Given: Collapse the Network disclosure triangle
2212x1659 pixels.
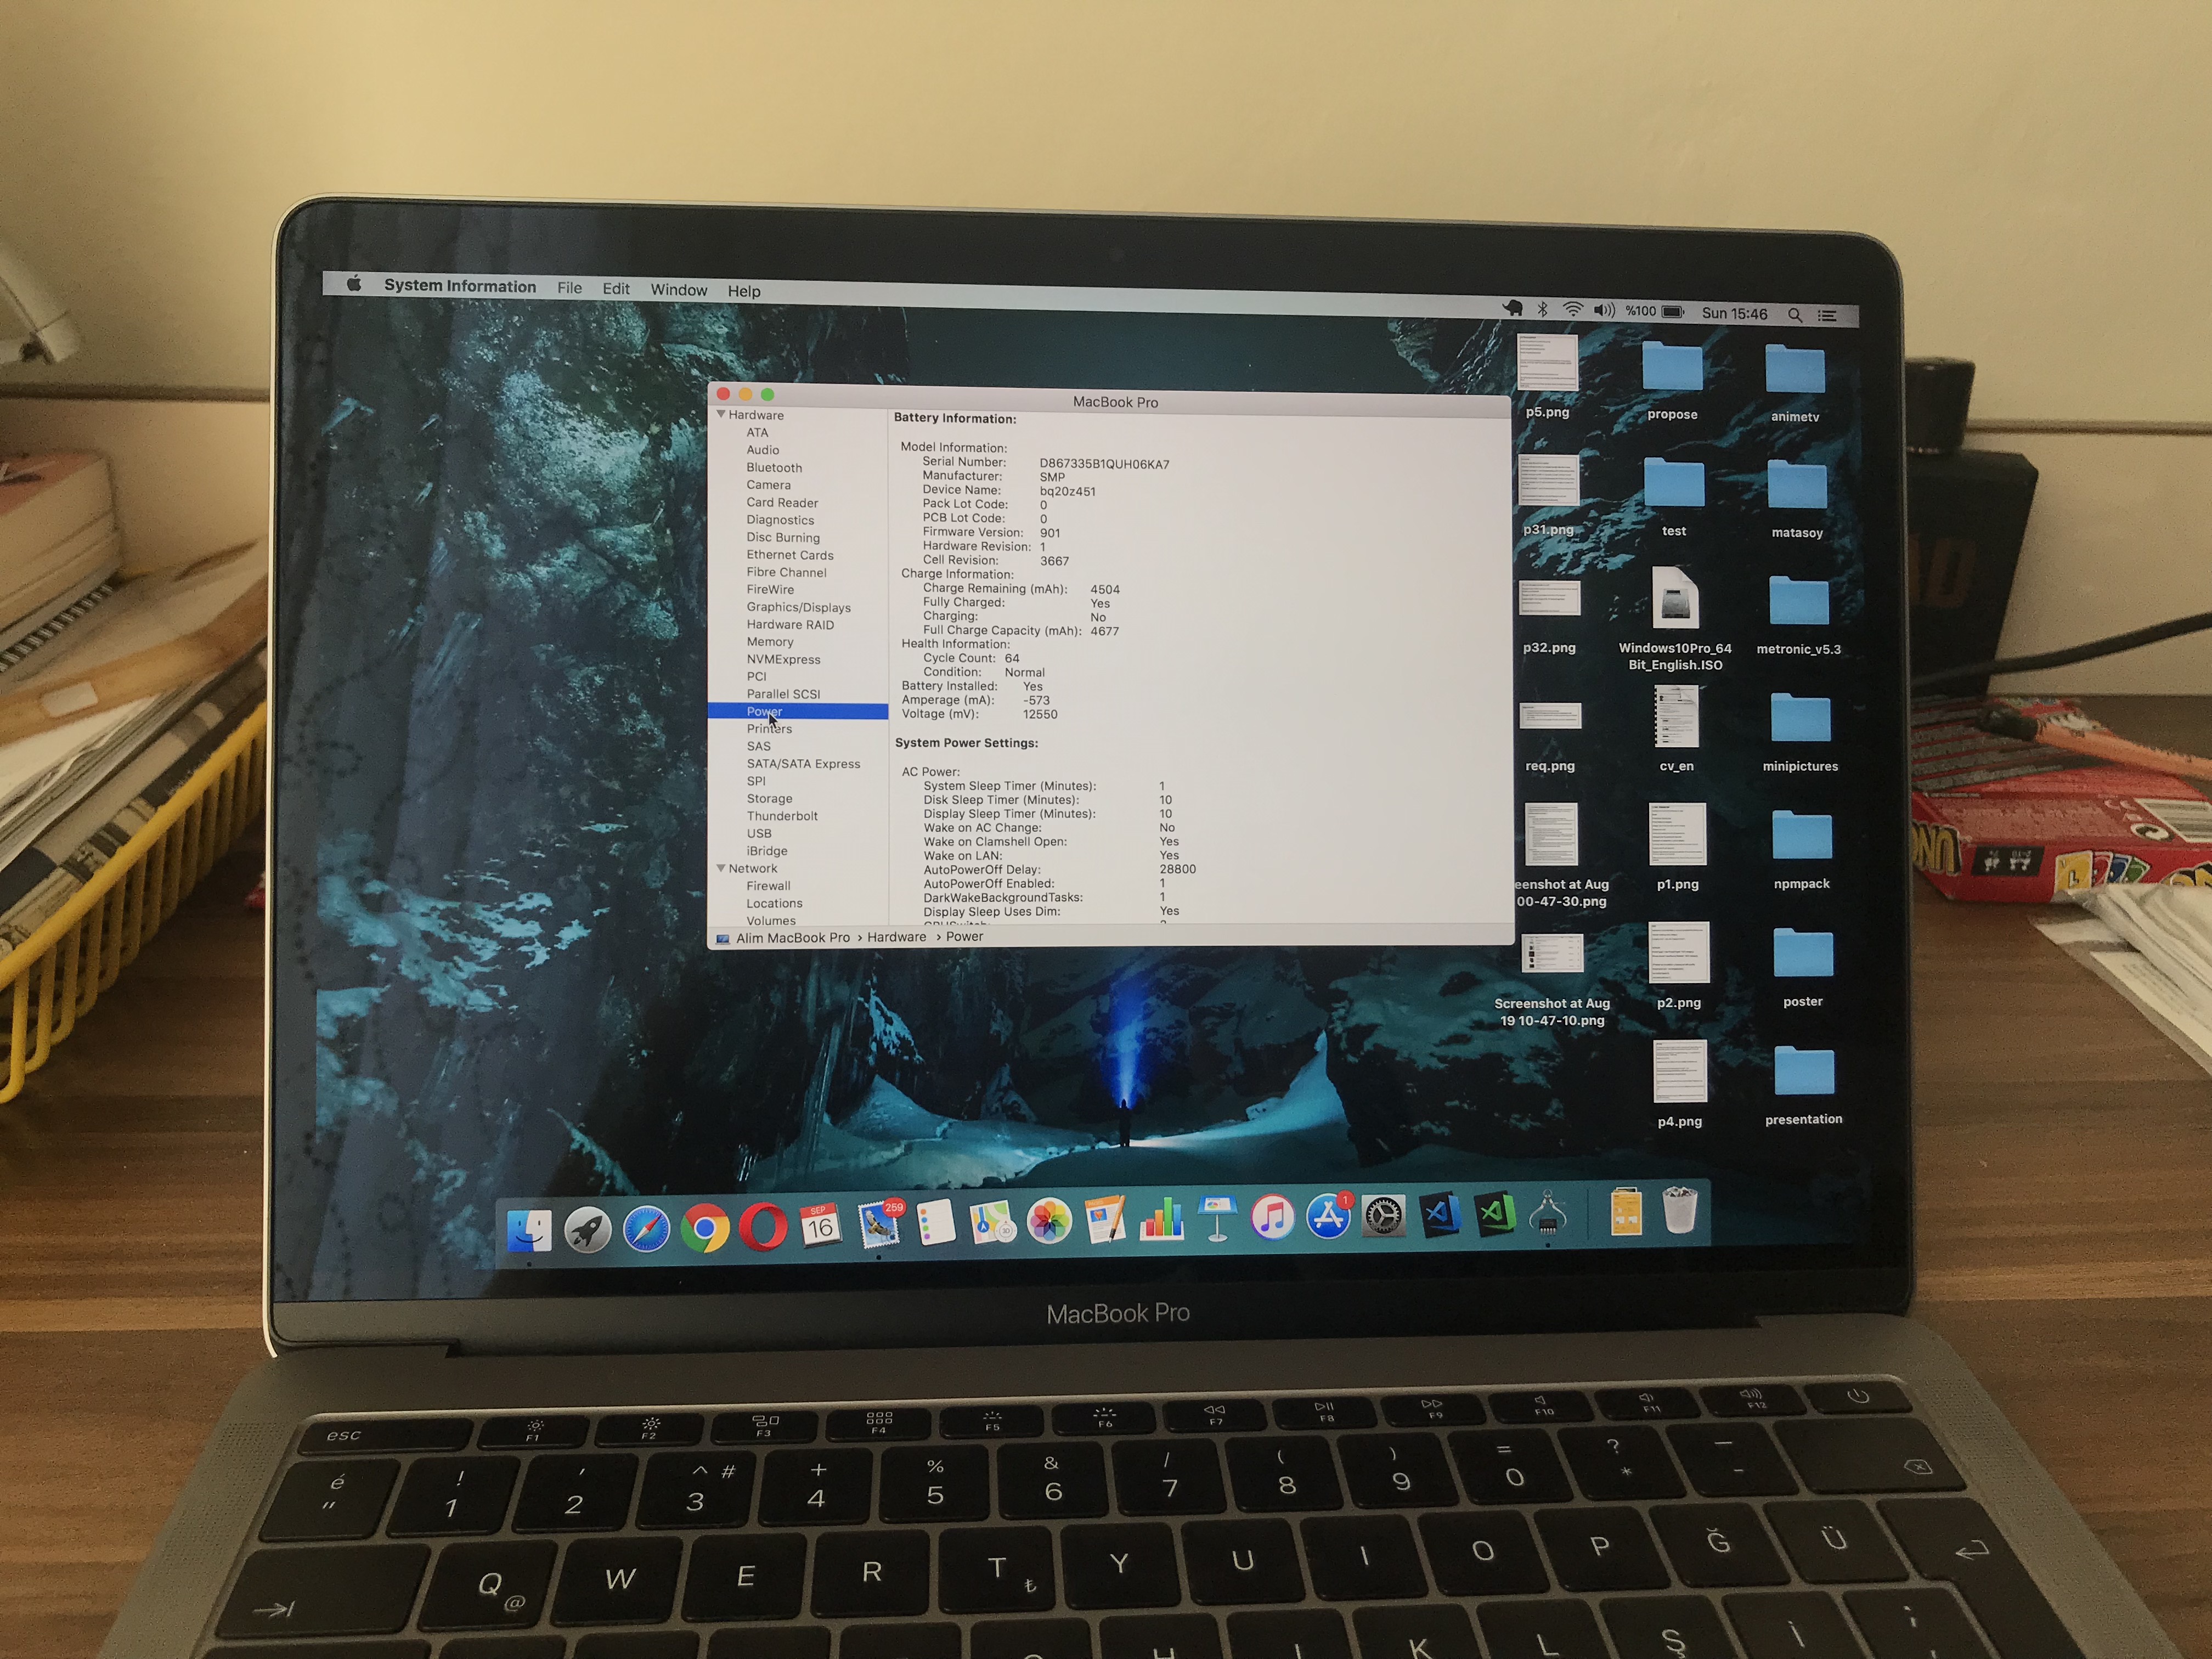Looking at the screenshot, I should pos(721,868).
